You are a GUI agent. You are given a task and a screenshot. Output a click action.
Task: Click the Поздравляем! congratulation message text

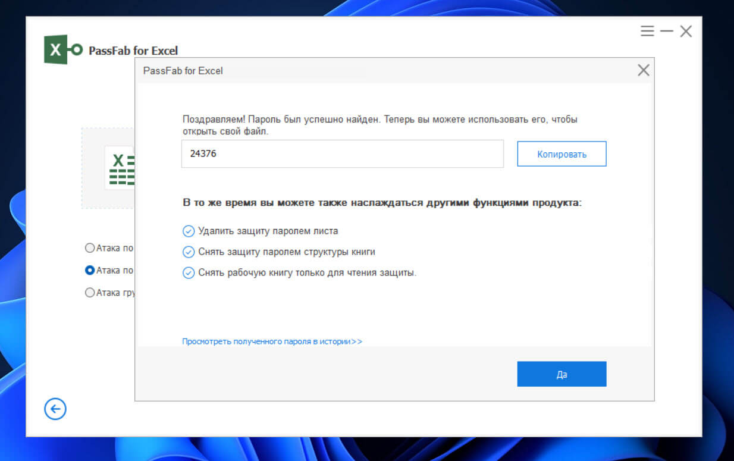[x=379, y=125]
